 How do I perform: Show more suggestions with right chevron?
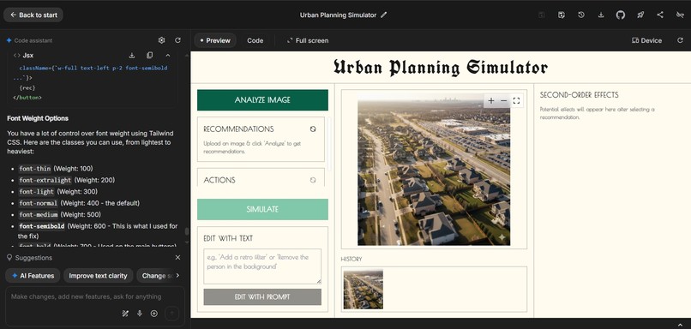tap(177, 276)
